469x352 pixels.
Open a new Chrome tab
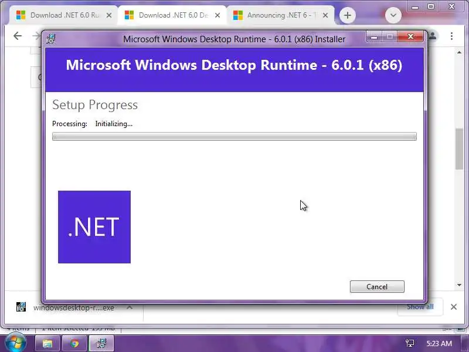[x=347, y=15]
